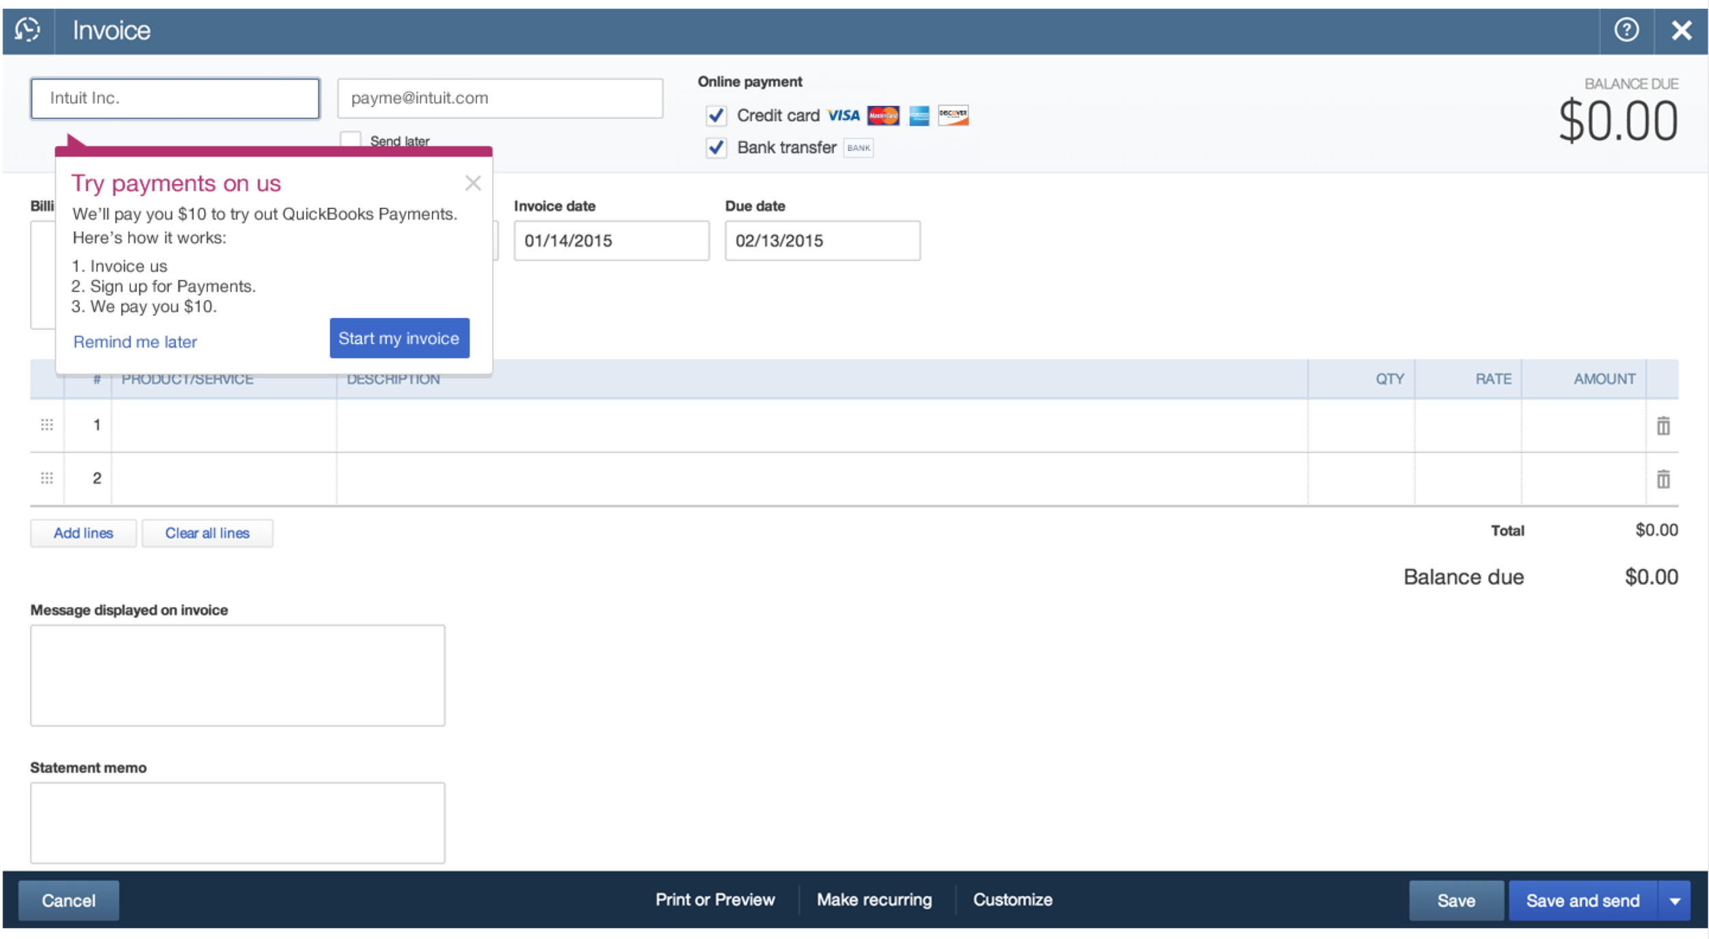This screenshot has width=1709, height=939.
Task: Uncheck the Credit card checkbox
Action: pyautogui.click(x=716, y=115)
